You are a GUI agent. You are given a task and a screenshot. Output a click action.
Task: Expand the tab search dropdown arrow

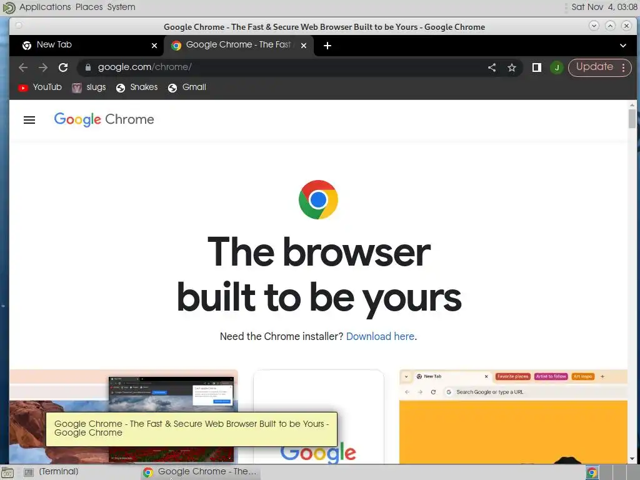pos(623,46)
